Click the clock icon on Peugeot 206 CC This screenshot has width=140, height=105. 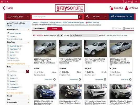[x=111, y=72]
